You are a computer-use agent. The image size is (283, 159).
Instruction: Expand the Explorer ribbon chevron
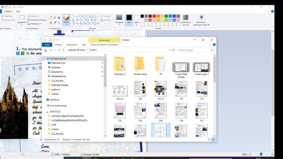pyautogui.click(x=210, y=45)
